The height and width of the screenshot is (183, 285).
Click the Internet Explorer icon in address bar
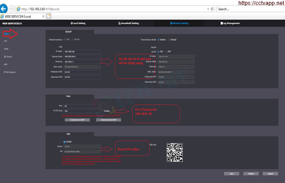click(18, 9)
